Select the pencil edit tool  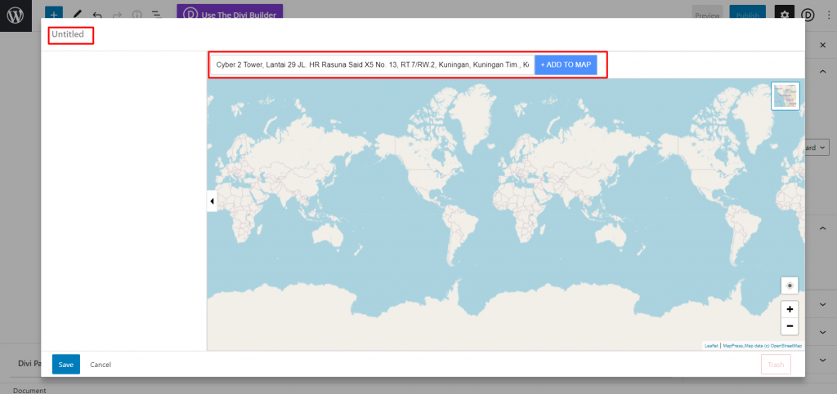click(x=77, y=15)
